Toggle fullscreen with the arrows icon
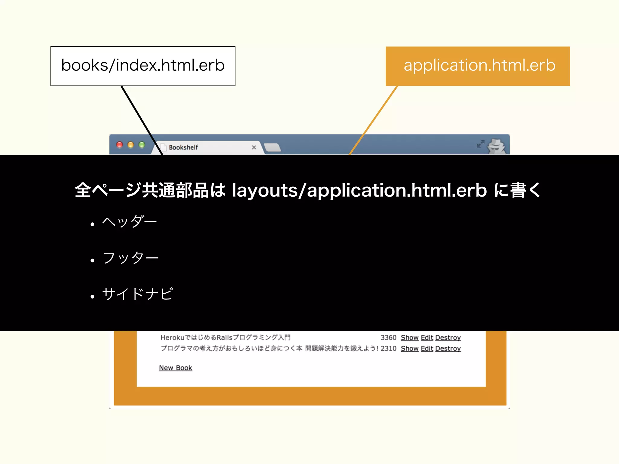 click(481, 143)
